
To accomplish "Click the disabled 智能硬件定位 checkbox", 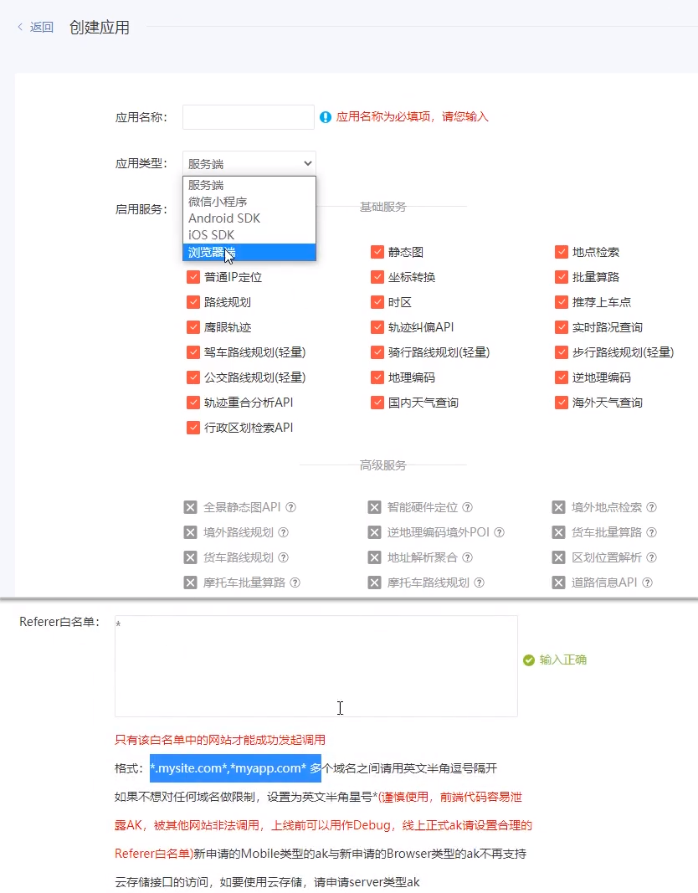I will click(375, 507).
